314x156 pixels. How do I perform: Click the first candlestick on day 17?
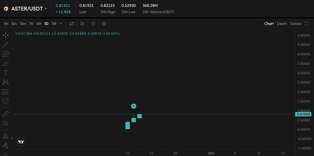128,125
